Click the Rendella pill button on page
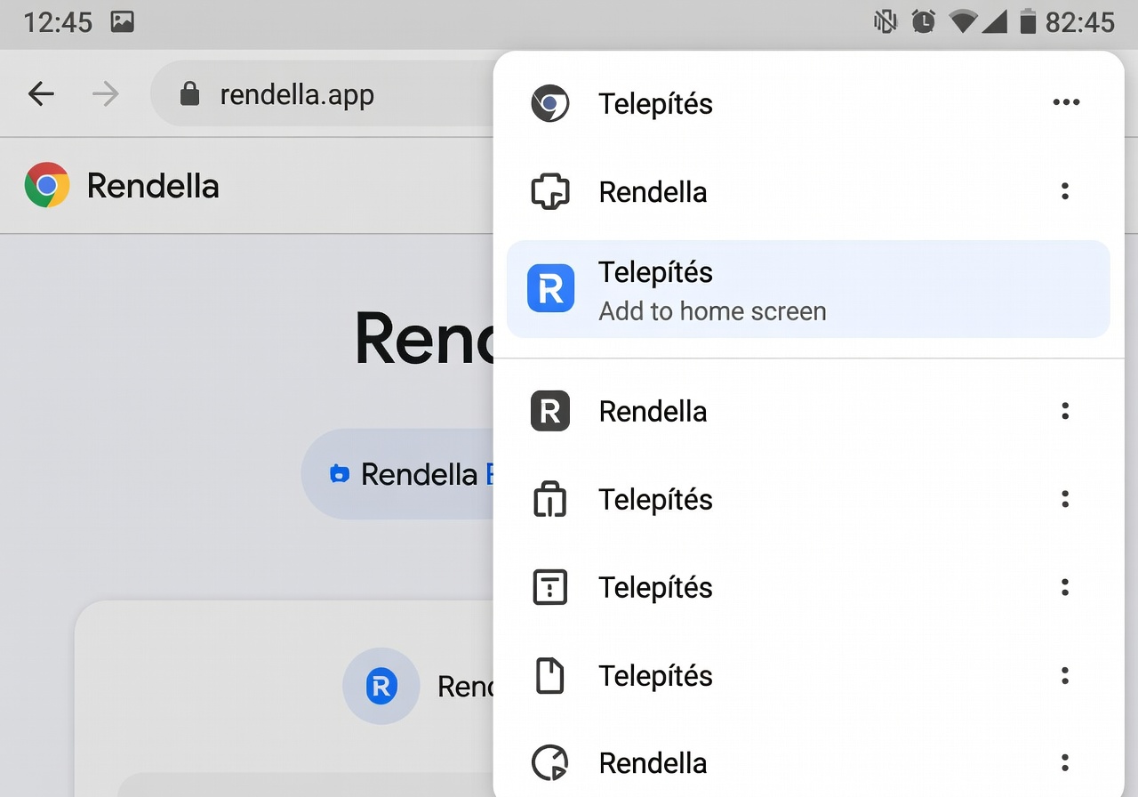The height and width of the screenshot is (797, 1138). (x=398, y=474)
